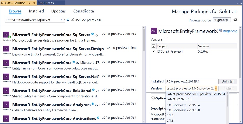Click the Project column header
The width and height of the screenshot is (243, 124).
(177, 46)
